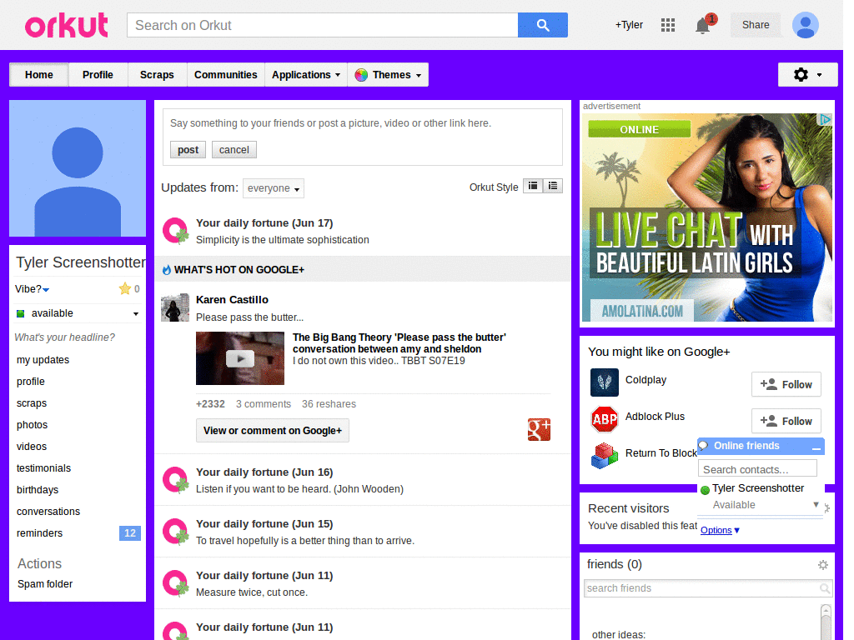Click the Share button in header
This screenshot has width=854, height=640.
point(756,25)
